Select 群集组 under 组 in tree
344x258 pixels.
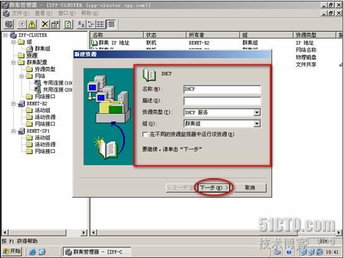pos(42,48)
